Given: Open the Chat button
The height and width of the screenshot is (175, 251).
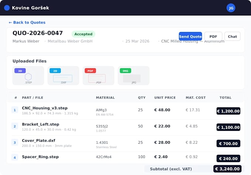Looking at the screenshot, I should tap(232, 36).
